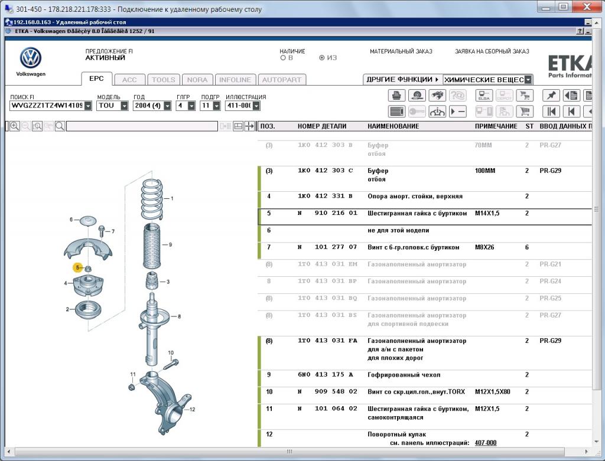Toggle the split layout view icon
Image resolution: width=605 pixels, height=461 pixels.
point(238,126)
